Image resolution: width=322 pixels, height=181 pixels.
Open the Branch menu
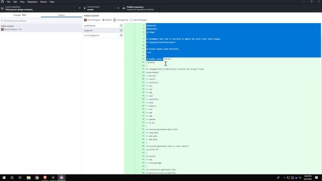coord(44,2)
